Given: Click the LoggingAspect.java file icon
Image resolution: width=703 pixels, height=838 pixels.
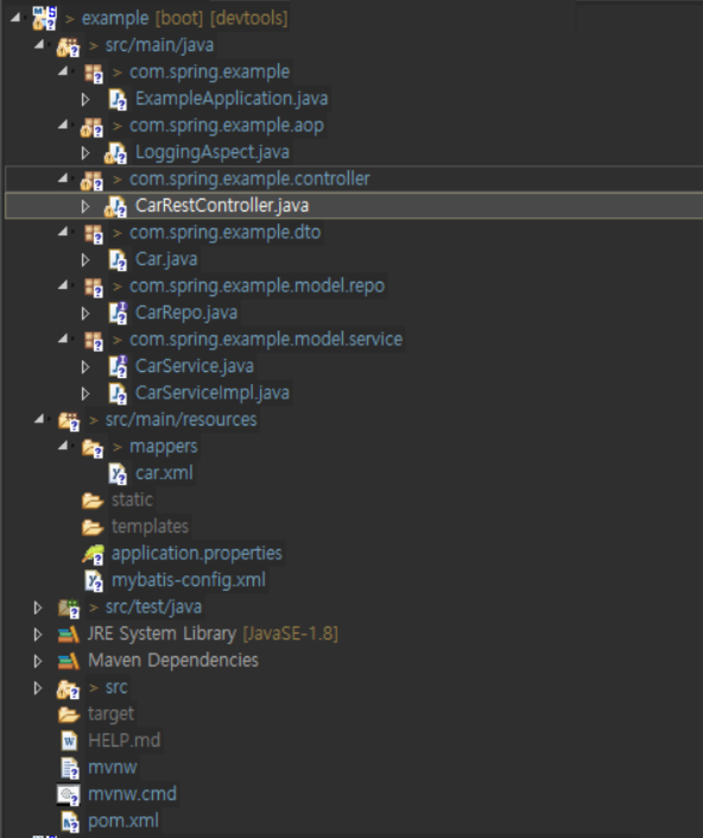Looking at the screenshot, I should tap(116, 154).
